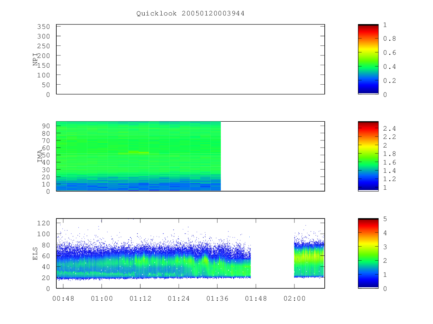The height and width of the screenshot is (324, 433).
Task: Click the 0.6 label on NPI colorbar
Action: click(389, 53)
